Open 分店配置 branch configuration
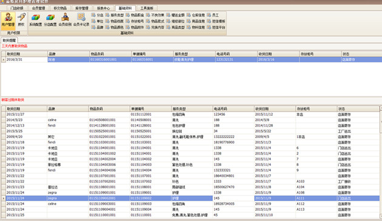This screenshot has height=221, width=382. tap(50, 20)
